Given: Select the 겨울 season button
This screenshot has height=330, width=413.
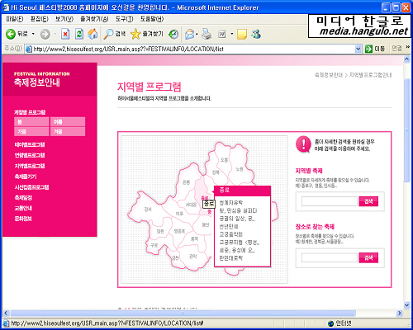Looking at the screenshot, I should tap(68, 131).
